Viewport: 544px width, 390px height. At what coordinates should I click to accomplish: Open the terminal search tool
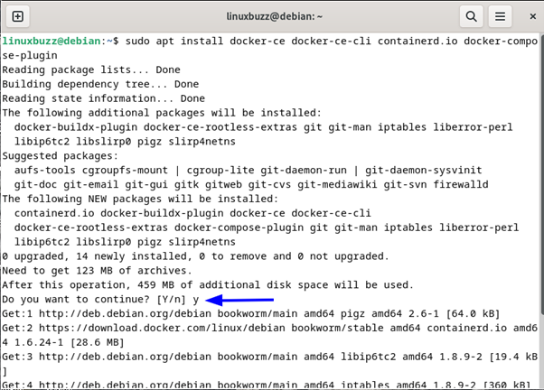(x=471, y=16)
